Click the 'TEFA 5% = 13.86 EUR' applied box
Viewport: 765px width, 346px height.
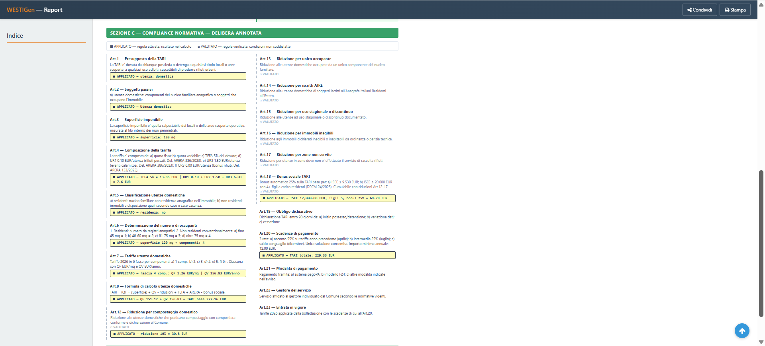tap(178, 179)
